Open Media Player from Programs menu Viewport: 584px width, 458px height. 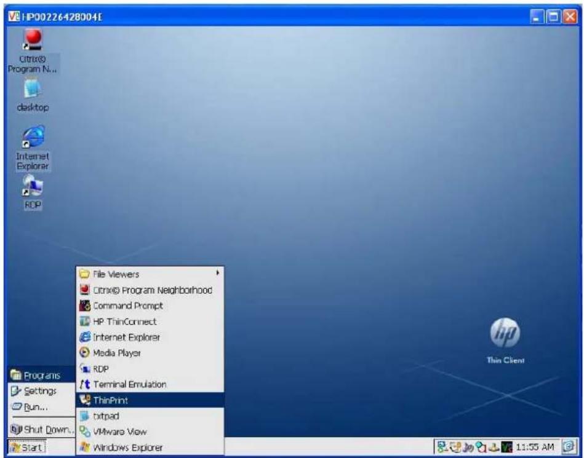(x=150, y=353)
